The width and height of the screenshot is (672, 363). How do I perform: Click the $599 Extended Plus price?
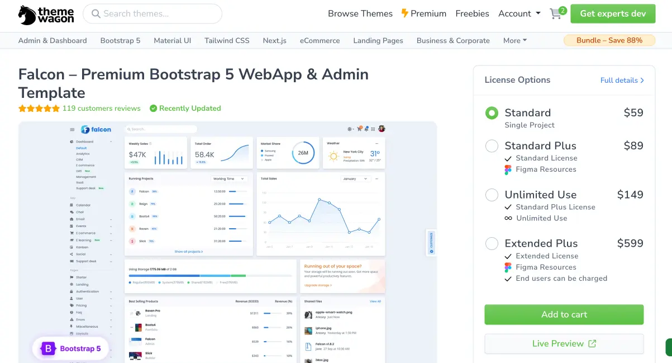pos(630,244)
